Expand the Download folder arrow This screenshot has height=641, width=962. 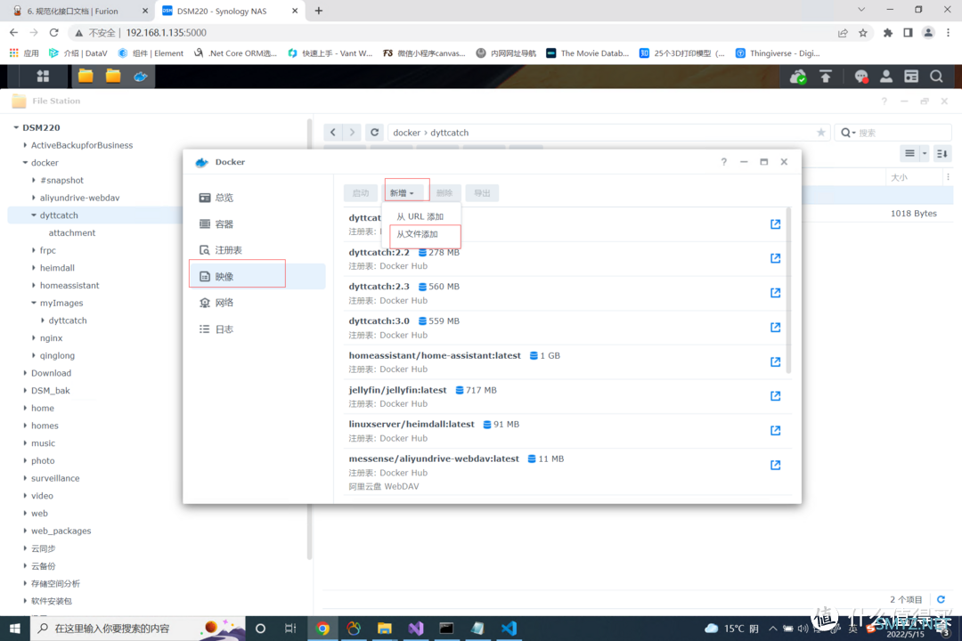tap(25, 373)
